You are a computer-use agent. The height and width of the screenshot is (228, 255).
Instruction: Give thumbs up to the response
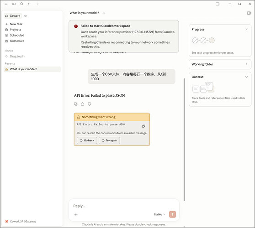[x=83, y=104]
